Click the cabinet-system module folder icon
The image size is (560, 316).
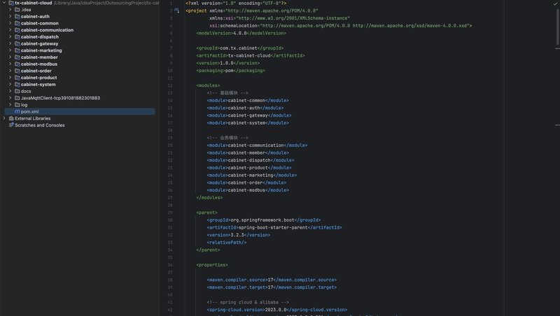coord(17,84)
